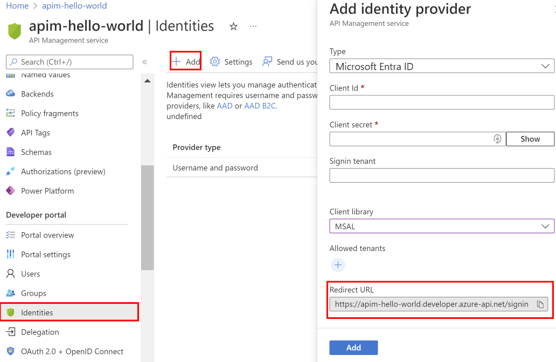
Task: Click the green shield icon beside apim-hello-world
Action: pyautogui.click(x=15, y=31)
